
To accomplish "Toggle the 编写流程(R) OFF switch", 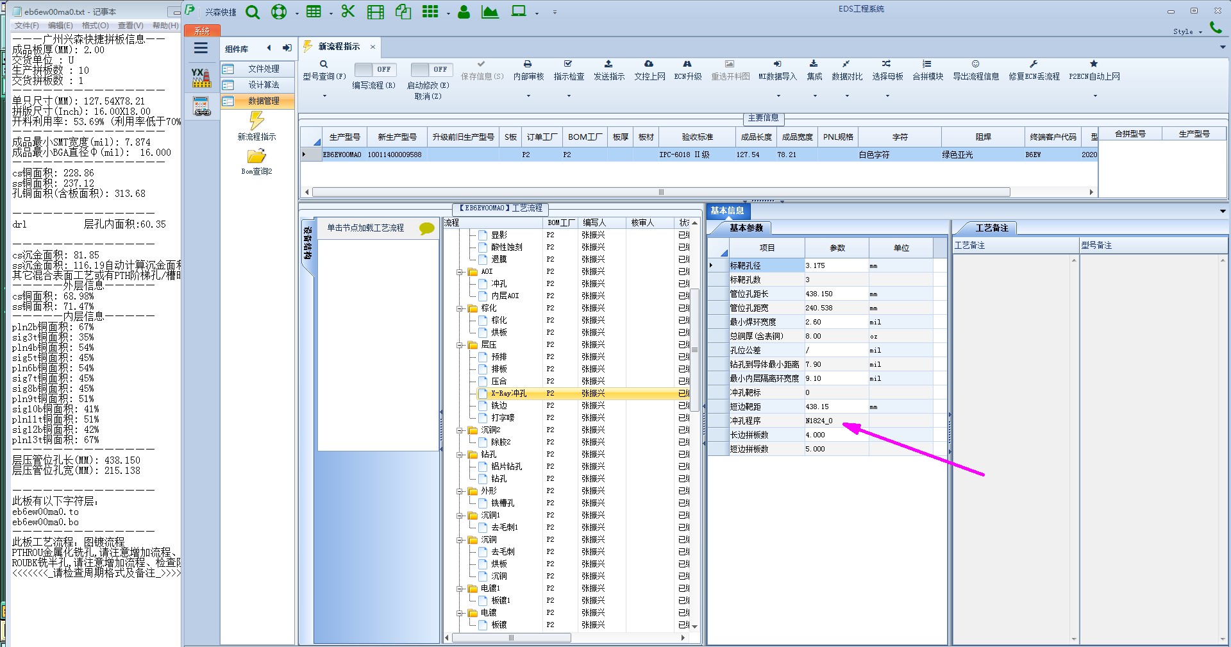I will pyautogui.click(x=375, y=69).
